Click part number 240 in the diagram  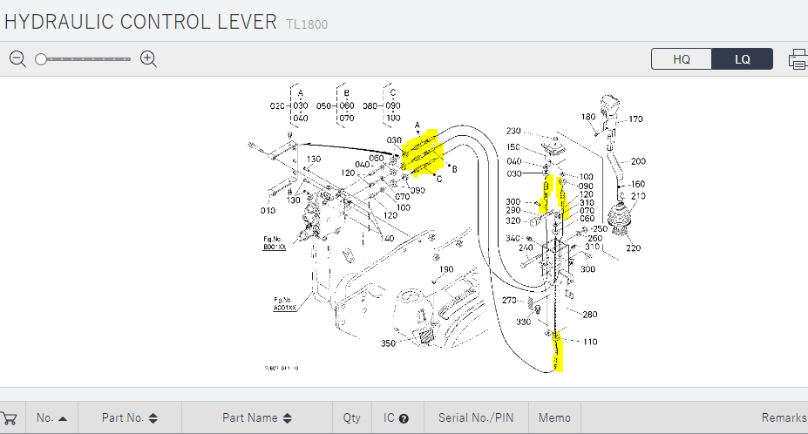(526, 248)
